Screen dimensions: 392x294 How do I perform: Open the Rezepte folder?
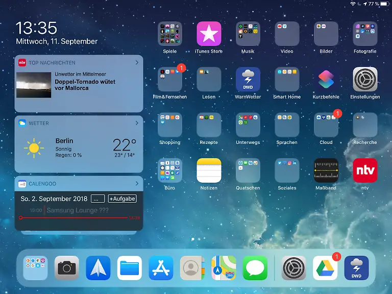[x=209, y=125]
